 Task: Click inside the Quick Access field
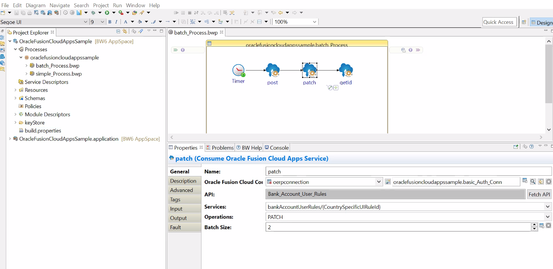click(x=499, y=22)
